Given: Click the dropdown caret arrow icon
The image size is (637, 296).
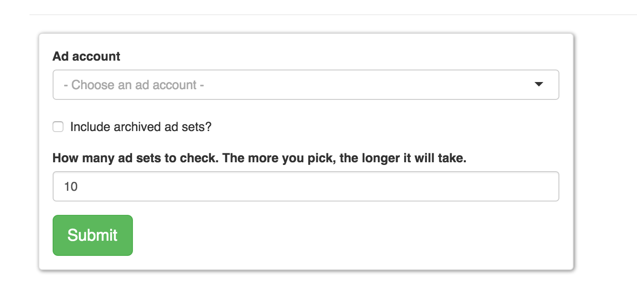Looking at the screenshot, I should click(539, 84).
